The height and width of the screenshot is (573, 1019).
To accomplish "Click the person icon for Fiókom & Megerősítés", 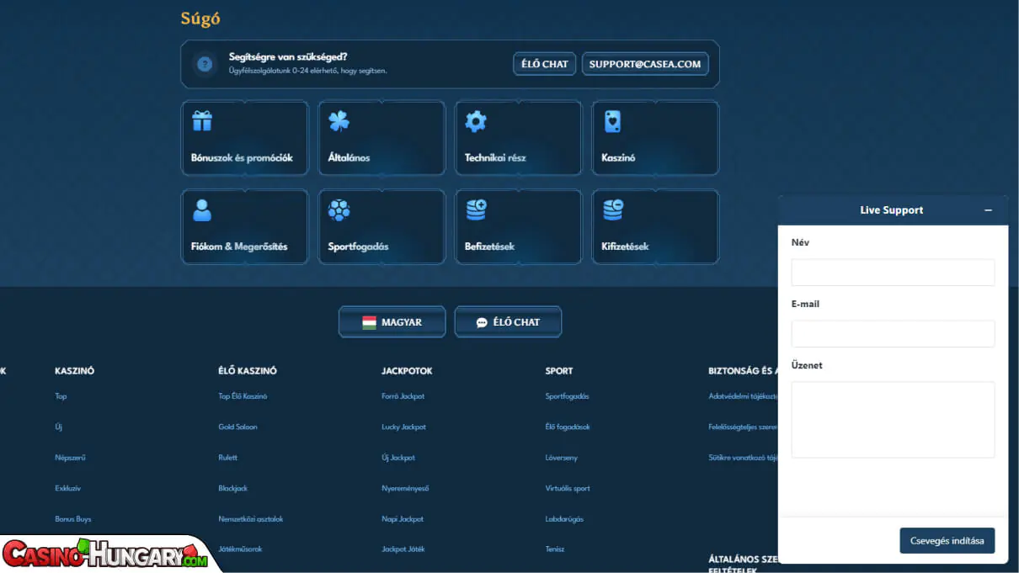I will pos(202,210).
